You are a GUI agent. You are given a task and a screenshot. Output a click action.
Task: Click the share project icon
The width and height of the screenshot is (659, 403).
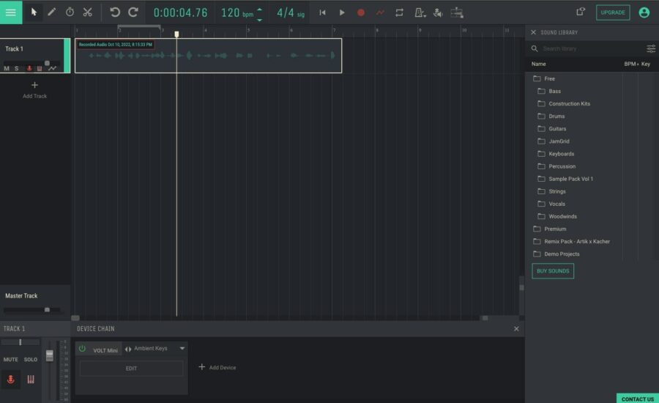[581, 12]
